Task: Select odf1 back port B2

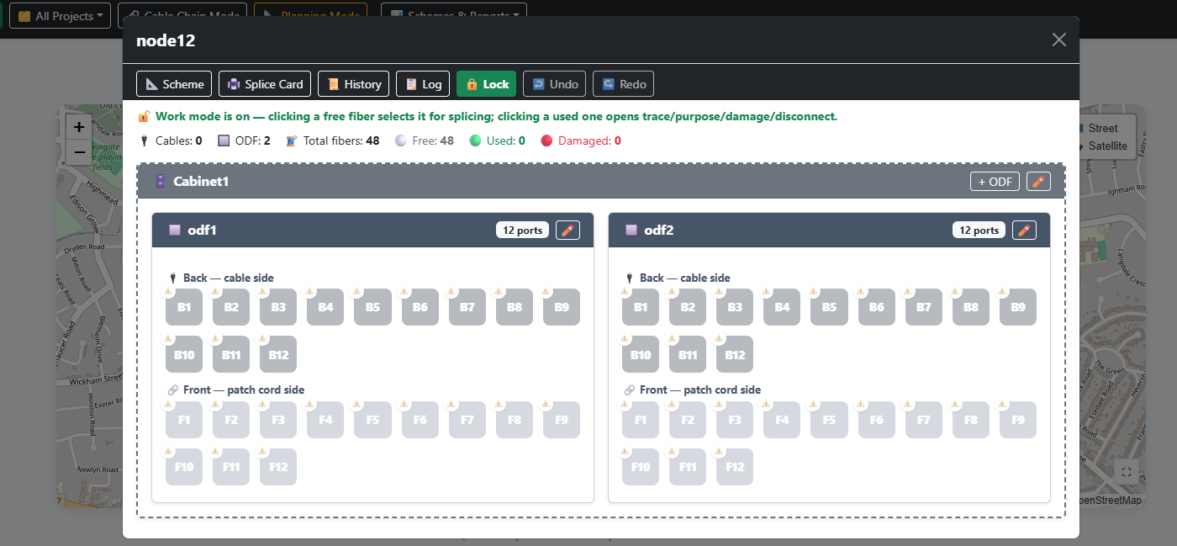Action: [231, 307]
